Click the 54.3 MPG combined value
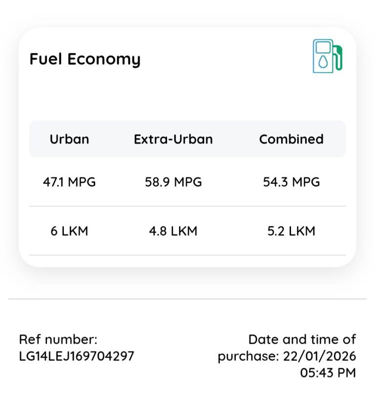This screenshot has height=415, width=375. pos(292,182)
